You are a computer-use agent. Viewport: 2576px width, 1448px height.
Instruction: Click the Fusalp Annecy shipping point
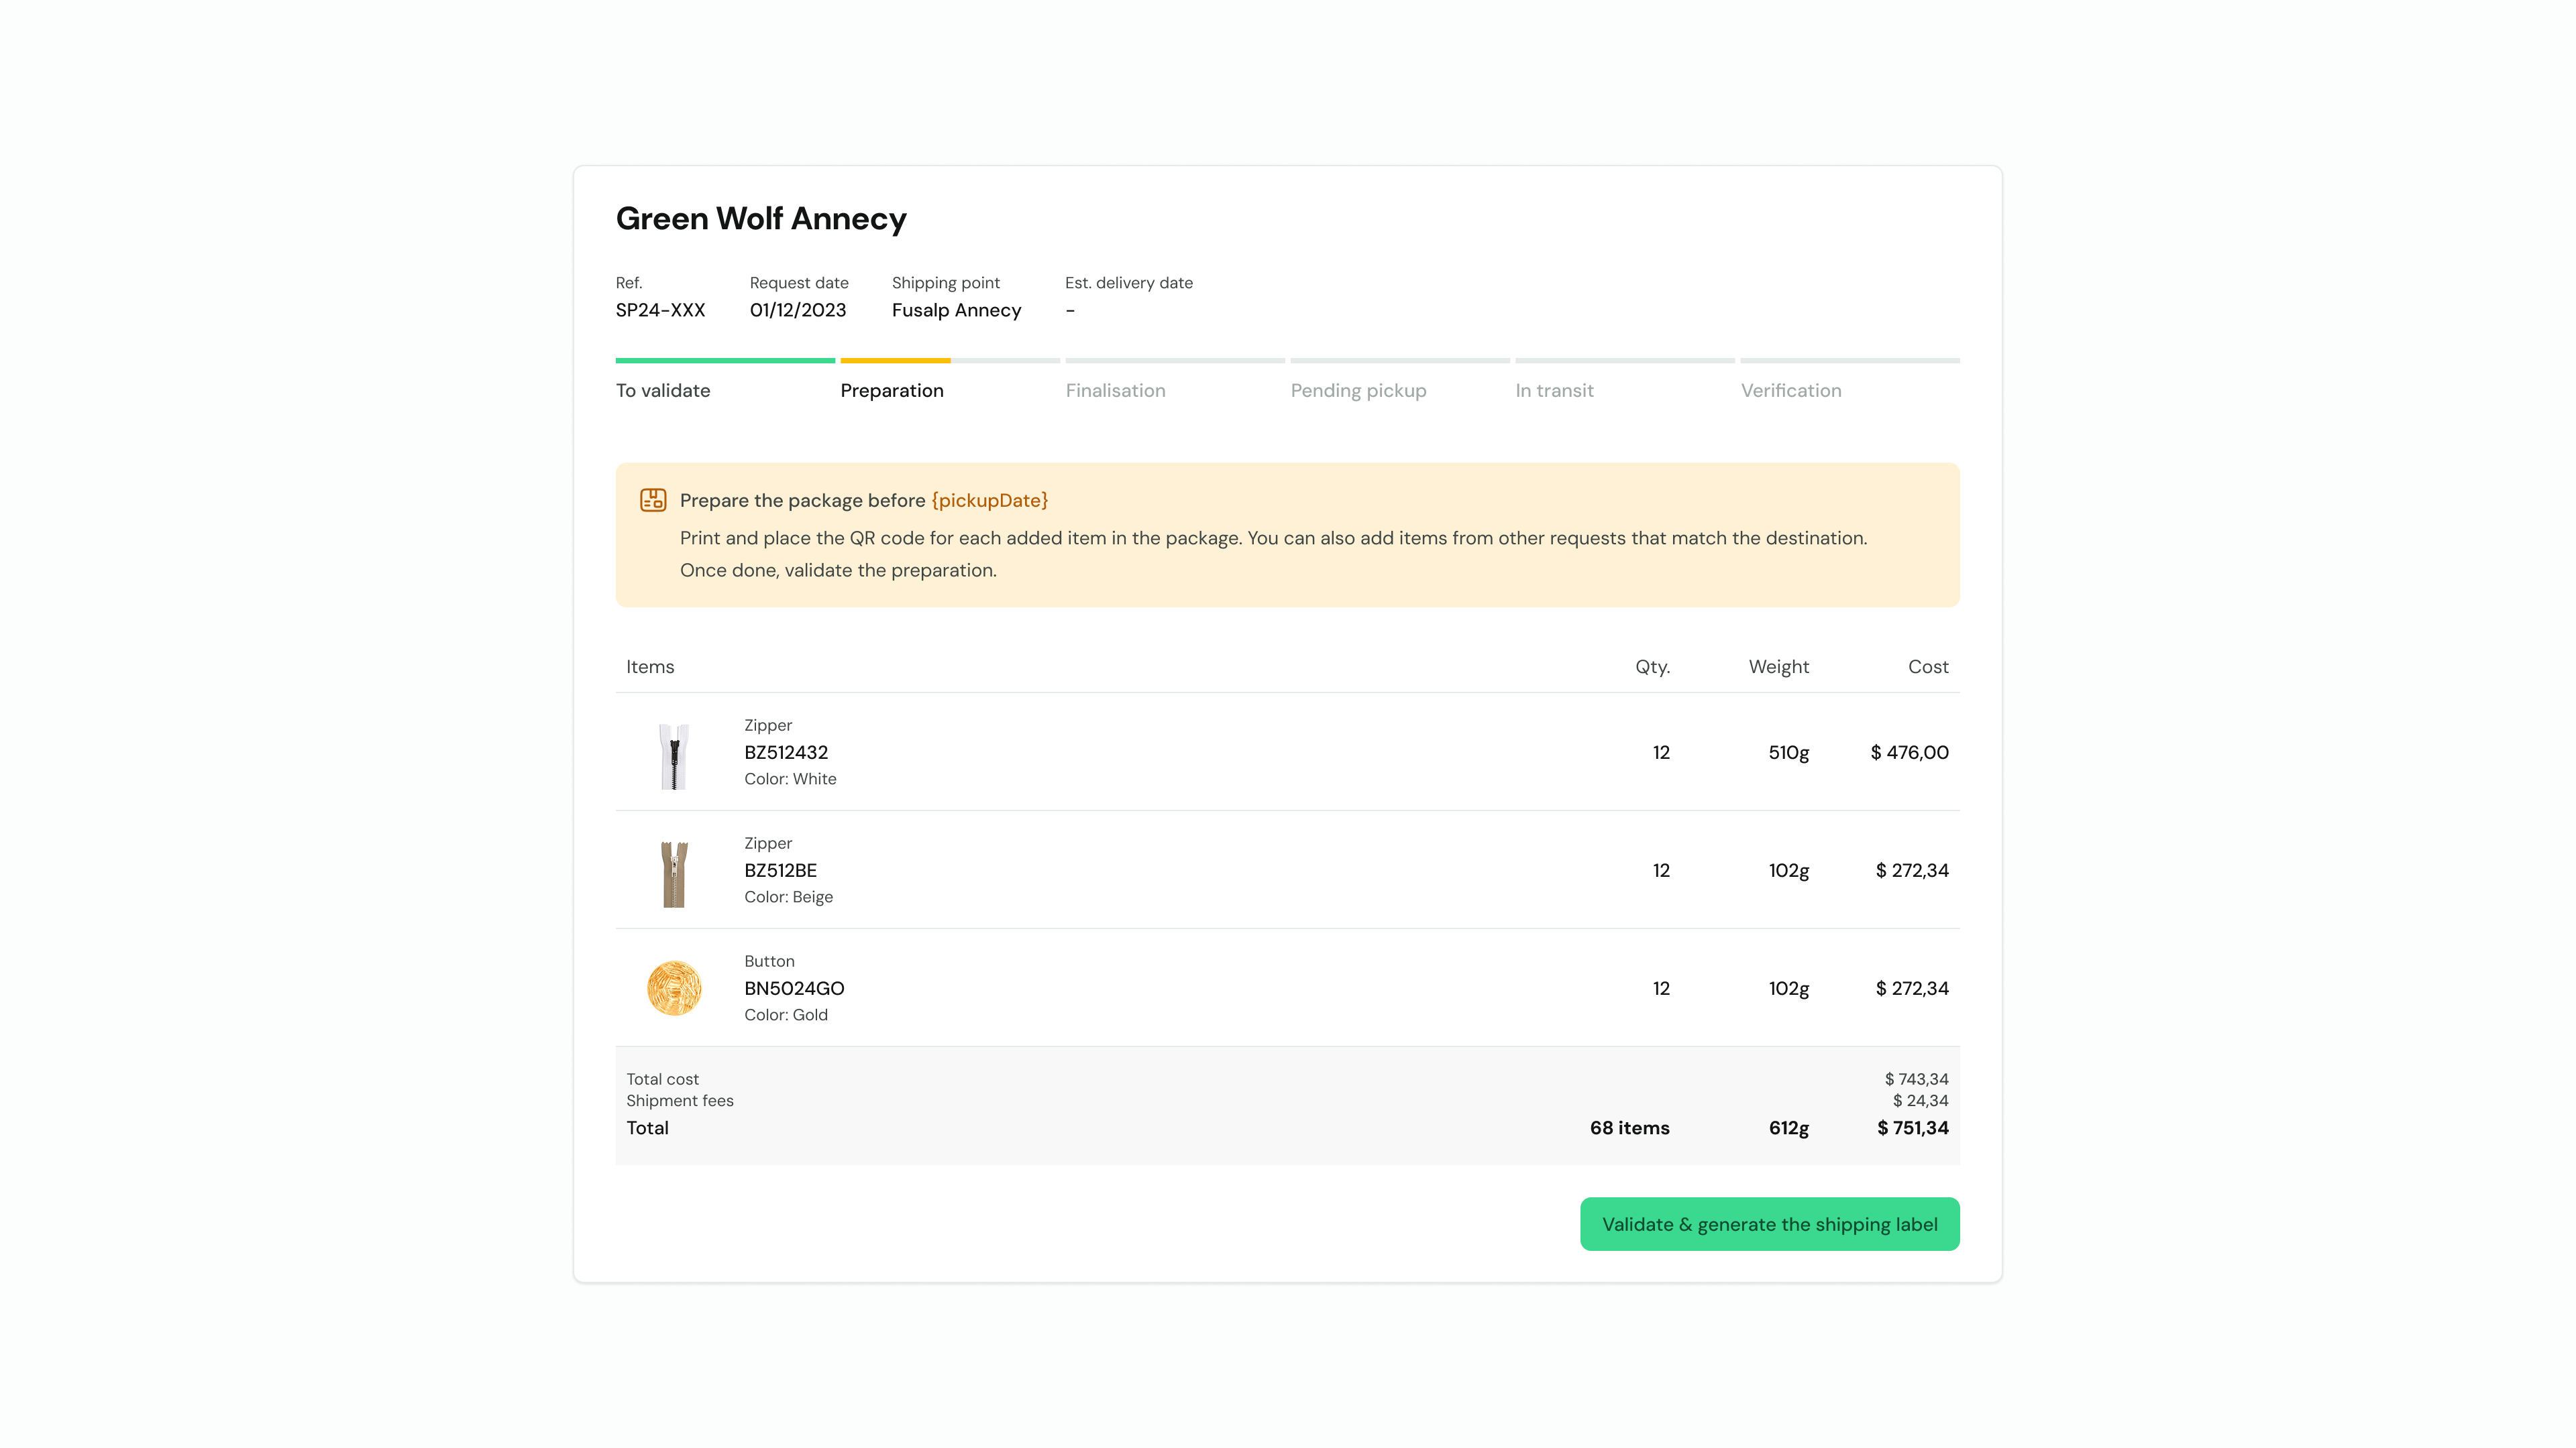coord(956,311)
